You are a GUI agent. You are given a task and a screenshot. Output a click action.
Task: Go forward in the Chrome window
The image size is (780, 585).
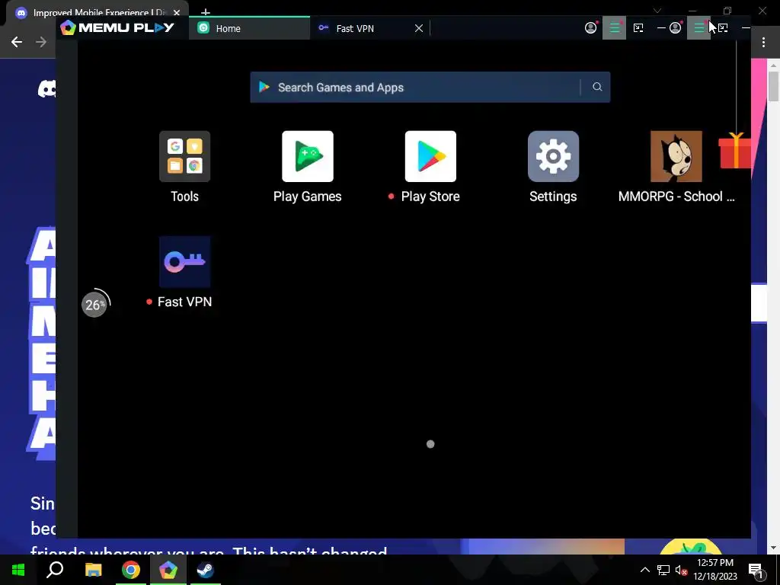[41, 42]
